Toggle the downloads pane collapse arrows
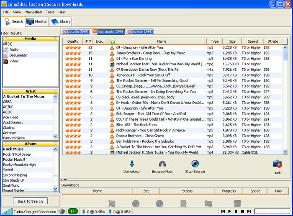 click(x=64, y=180)
